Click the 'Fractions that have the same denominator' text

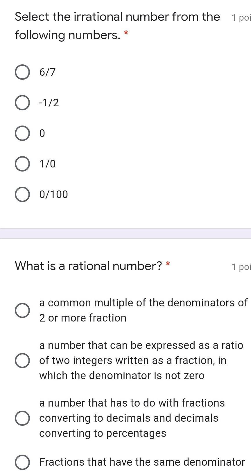(x=142, y=462)
